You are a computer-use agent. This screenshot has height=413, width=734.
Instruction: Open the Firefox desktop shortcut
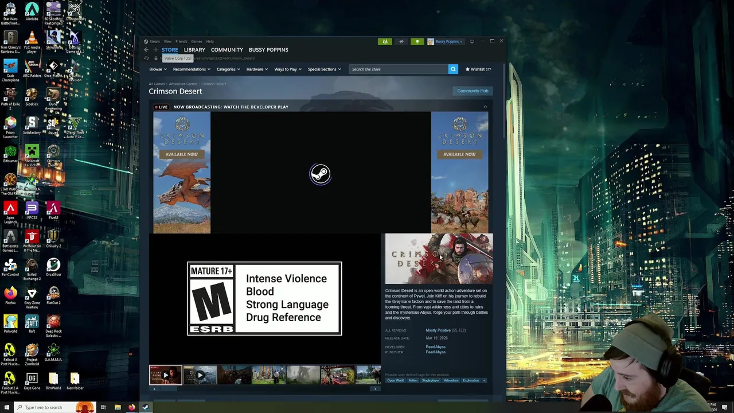coord(10,295)
